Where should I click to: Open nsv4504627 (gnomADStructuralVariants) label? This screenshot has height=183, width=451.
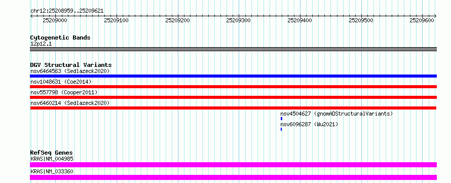tap(336, 114)
